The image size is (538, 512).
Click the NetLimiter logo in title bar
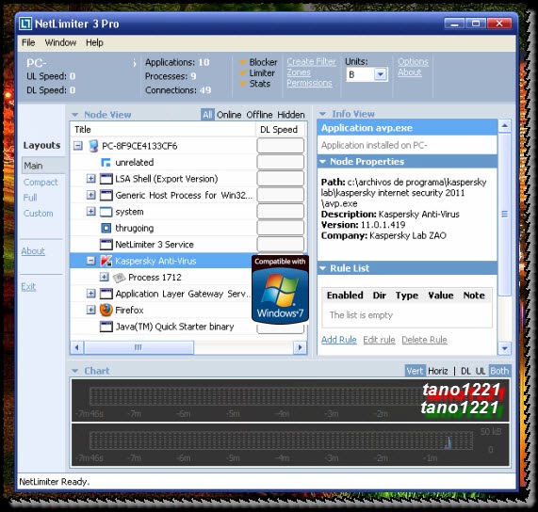(25, 24)
